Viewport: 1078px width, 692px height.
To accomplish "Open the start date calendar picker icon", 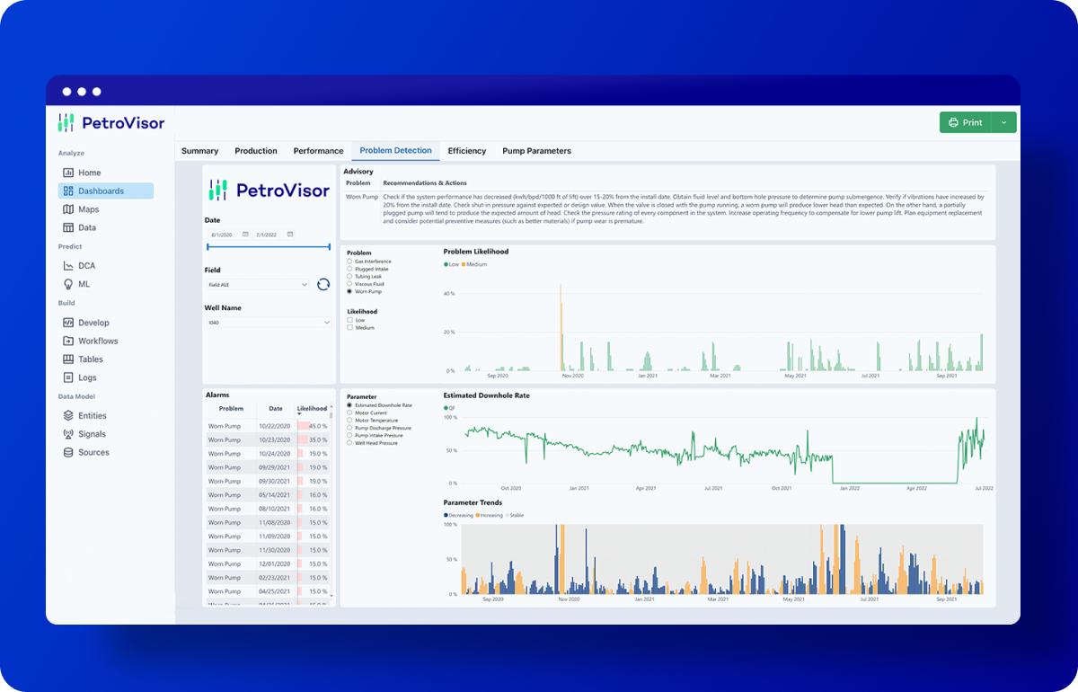I will point(245,235).
